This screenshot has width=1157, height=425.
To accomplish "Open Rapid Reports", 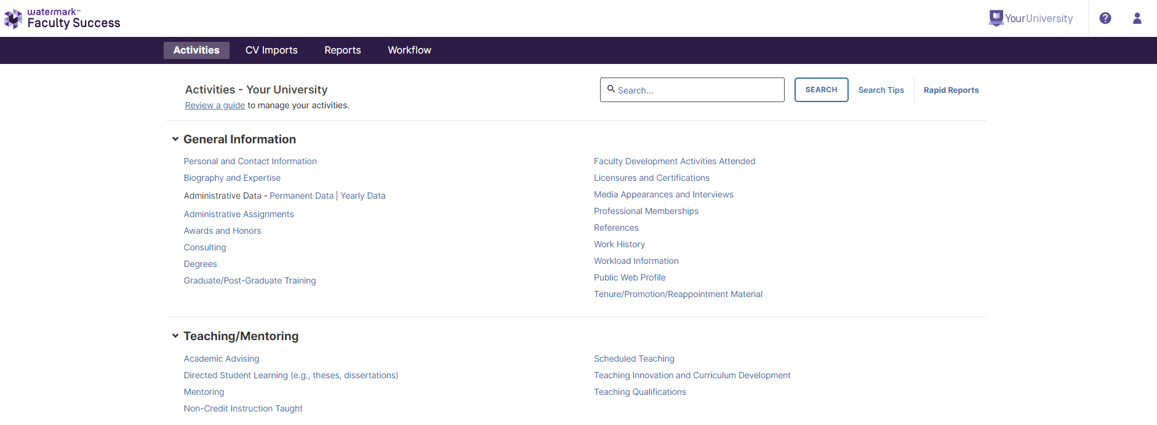I will click(x=951, y=90).
